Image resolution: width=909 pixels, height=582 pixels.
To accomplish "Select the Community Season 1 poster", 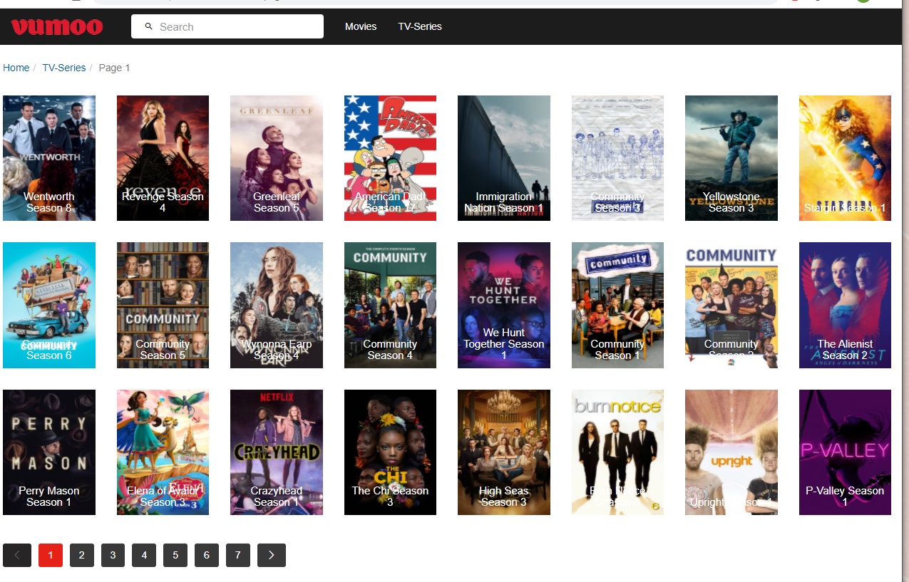I will 617,305.
